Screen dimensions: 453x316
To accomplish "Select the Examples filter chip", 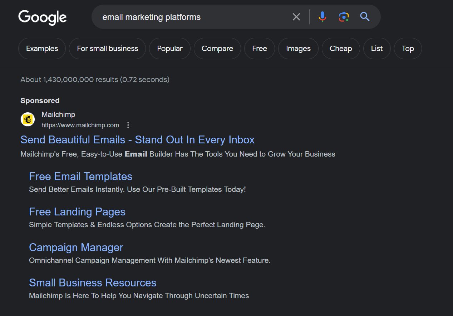I will [41, 49].
